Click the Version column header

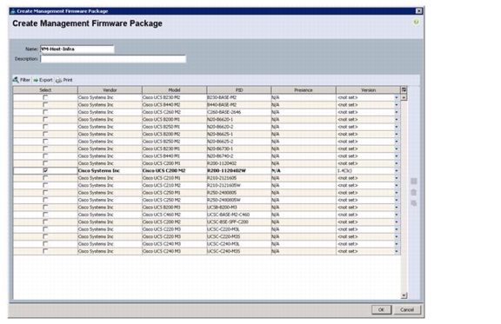point(368,90)
